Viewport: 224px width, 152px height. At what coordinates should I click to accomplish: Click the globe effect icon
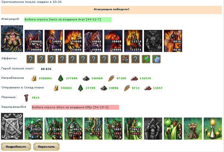coord(156,59)
